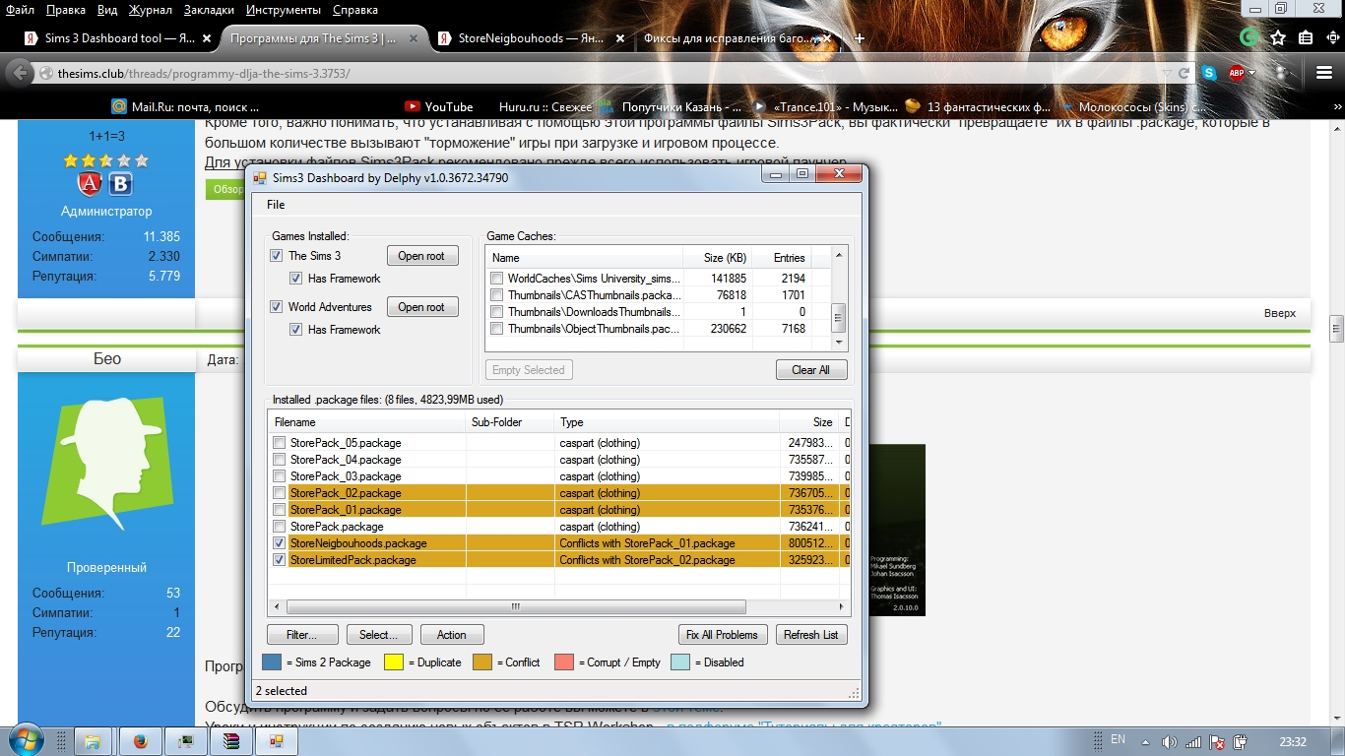Open a new browser tab with plus

(x=860, y=38)
